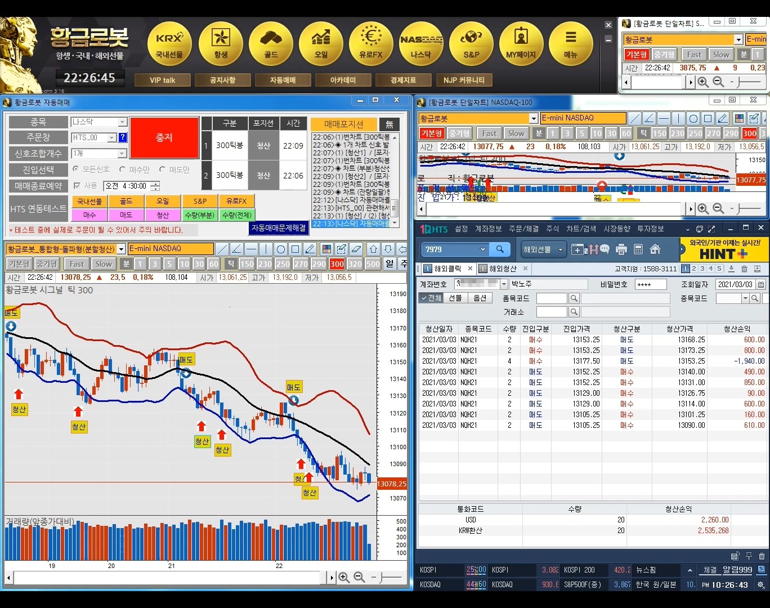Open the 주문/체결 menu in 1Q HTS
Screen dimensions: 770x608
524,229
